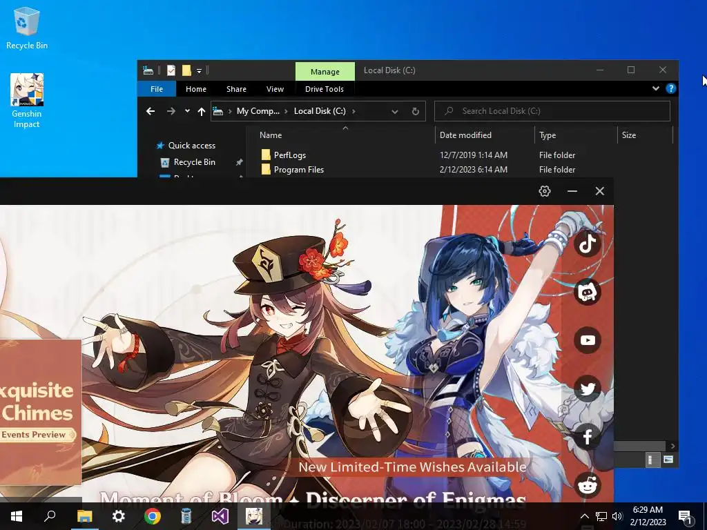The image size is (707, 530).
Task: Click horizontal scrollbar right arrow in Explorer
Action: (x=672, y=446)
